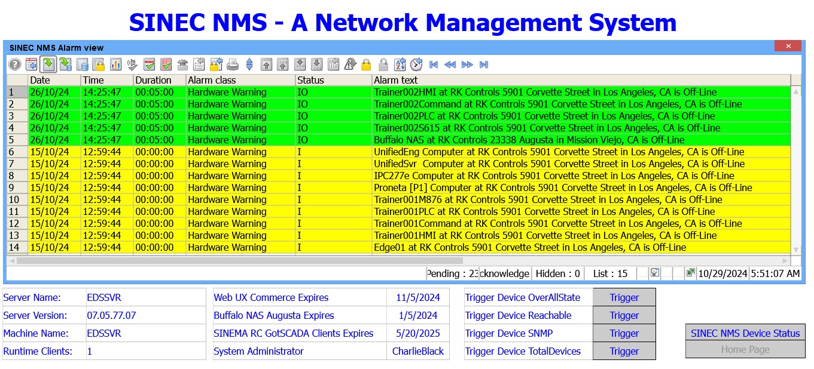Select the Buffalo NAS Mission Viejo alarm
The width and height of the screenshot is (814, 369).
click(x=399, y=140)
